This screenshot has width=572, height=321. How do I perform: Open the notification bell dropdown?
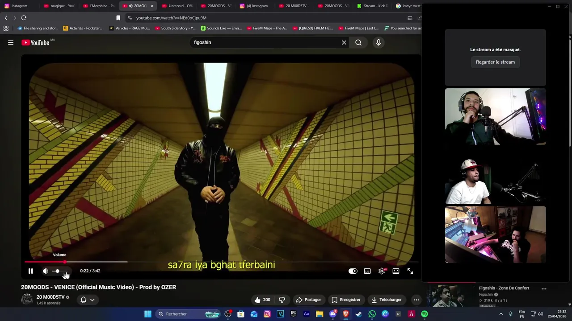click(x=87, y=300)
